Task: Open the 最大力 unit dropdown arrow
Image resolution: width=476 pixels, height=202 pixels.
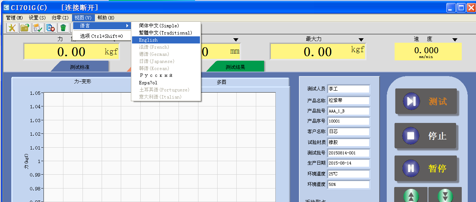Action: click(361, 40)
